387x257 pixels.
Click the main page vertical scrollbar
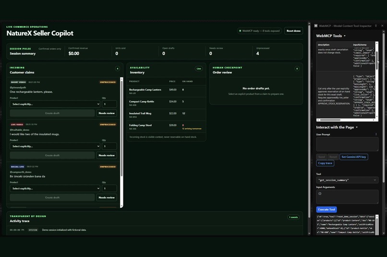(309, 128)
